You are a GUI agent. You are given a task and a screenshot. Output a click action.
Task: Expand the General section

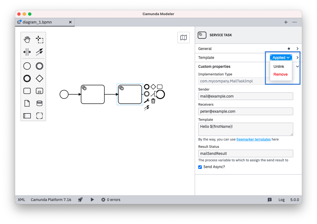pyautogui.click(x=298, y=49)
